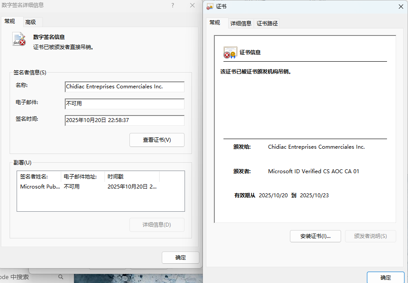408x283 pixels.
Task: Open 详细信息 tab in certificate window
Action: (x=241, y=24)
